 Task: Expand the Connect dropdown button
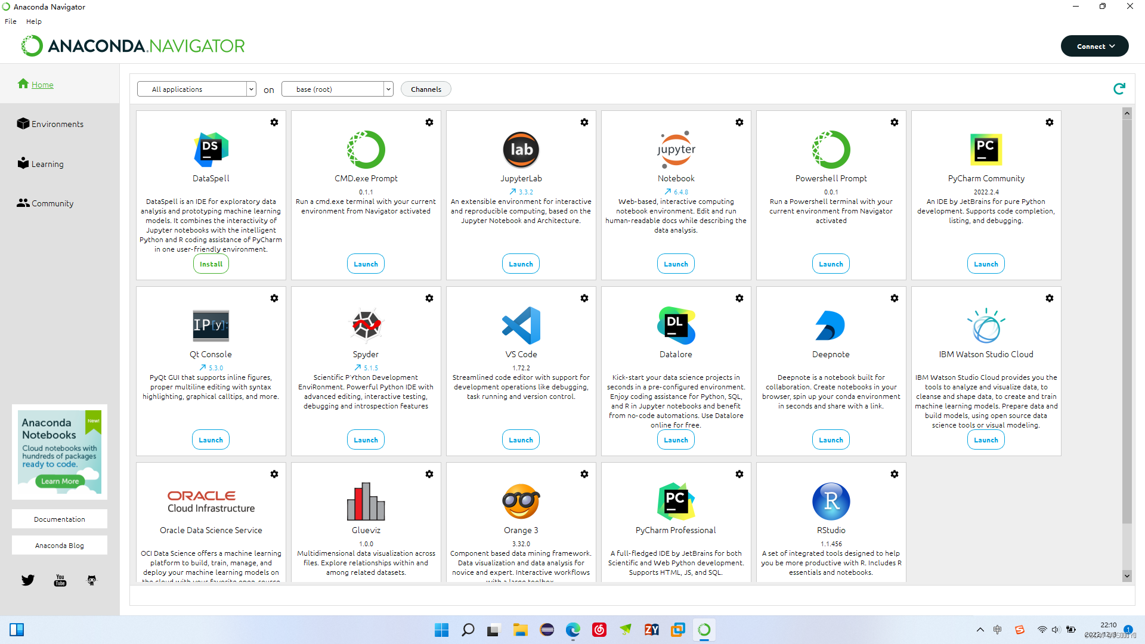[1094, 46]
